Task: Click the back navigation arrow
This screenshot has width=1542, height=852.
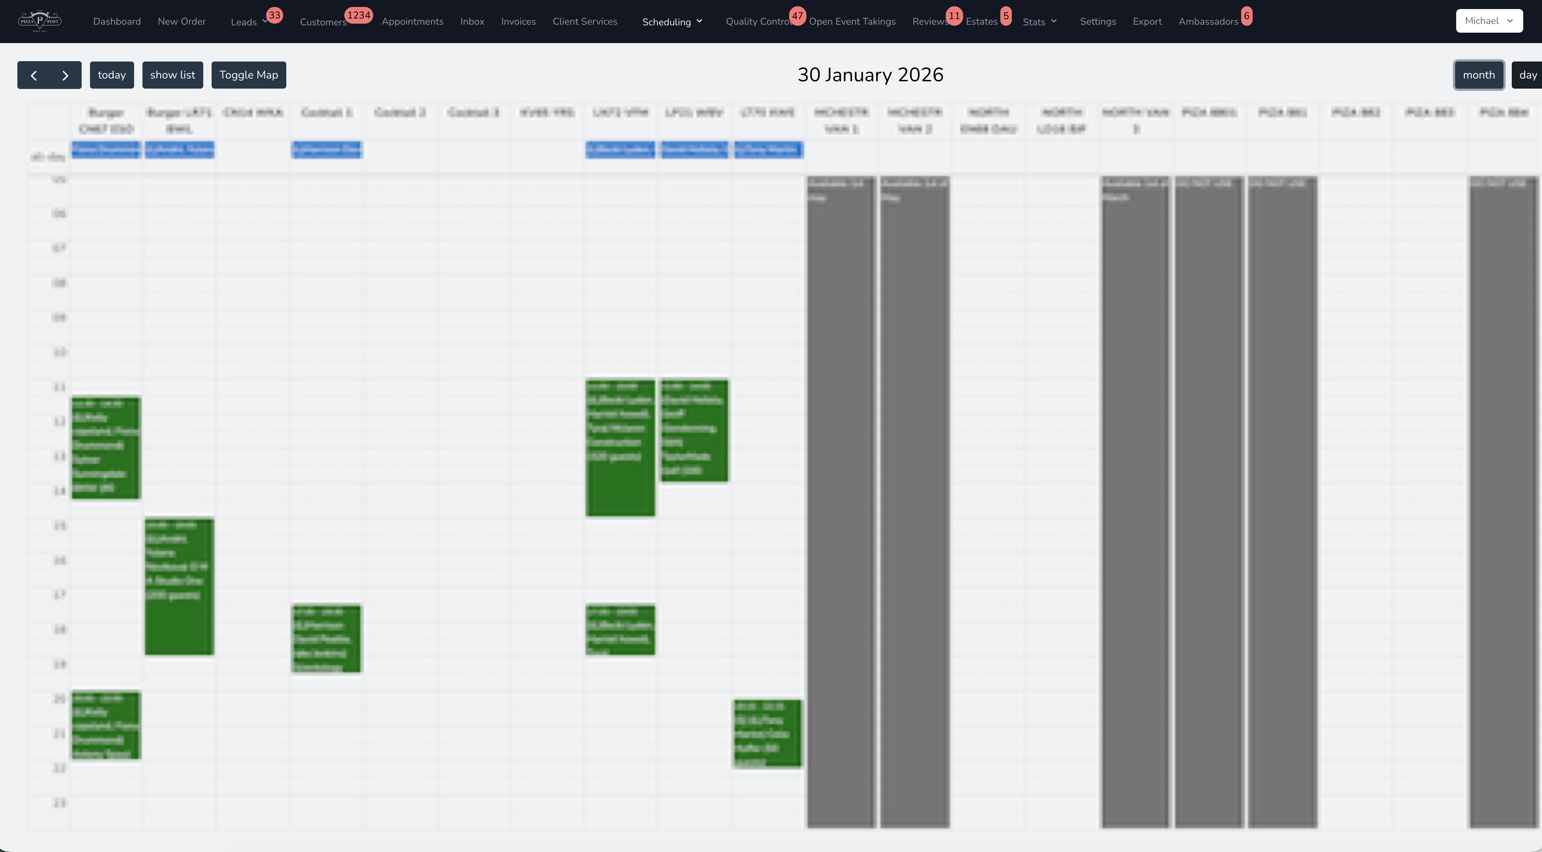Action: pos(34,75)
